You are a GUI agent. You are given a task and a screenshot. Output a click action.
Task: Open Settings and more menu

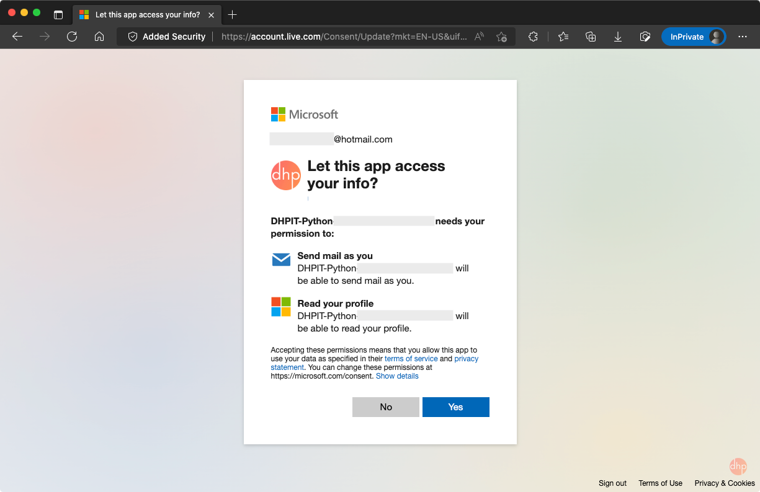click(743, 37)
